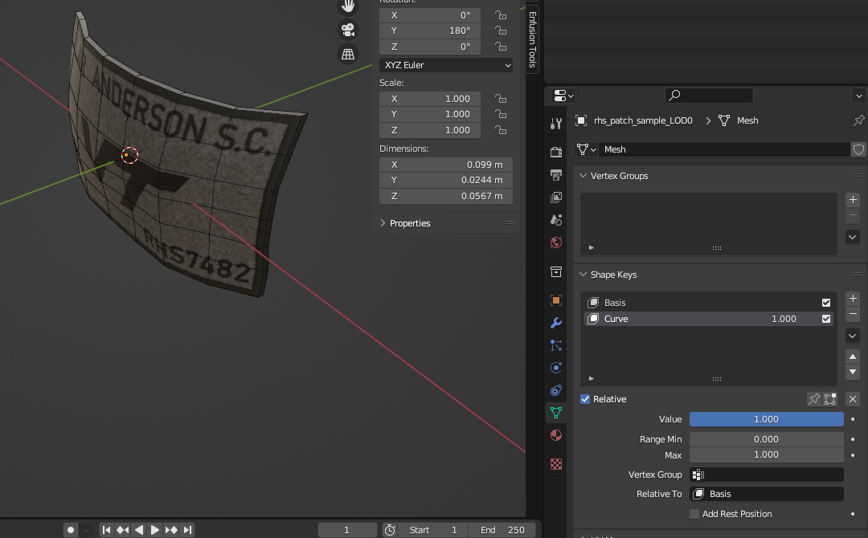The width and height of the screenshot is (868, 538).
Task: Click the properties search field
Action: click(x=709, y=96)
